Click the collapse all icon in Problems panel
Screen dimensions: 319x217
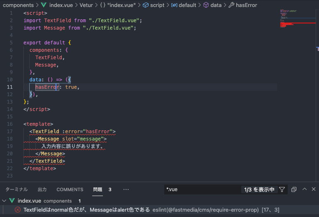click(x=294, y=189)
